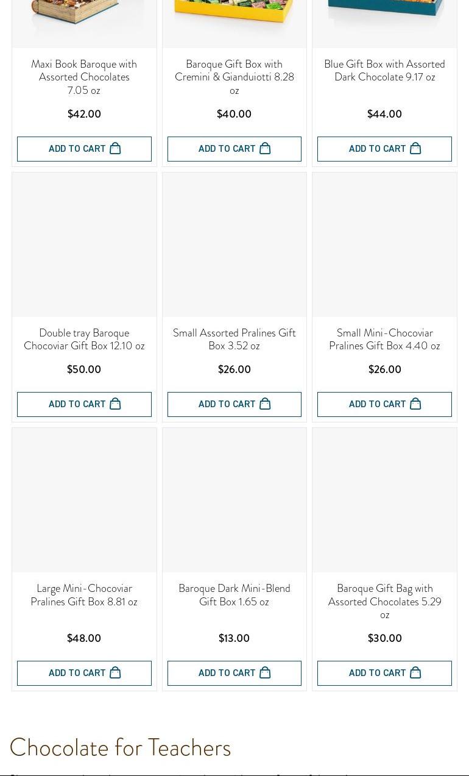This screenshot has height=776, width=469.
Task: Open Small Mini-Chocoviar Pralines Gift Box title
Action: click(x=384, y=340)
